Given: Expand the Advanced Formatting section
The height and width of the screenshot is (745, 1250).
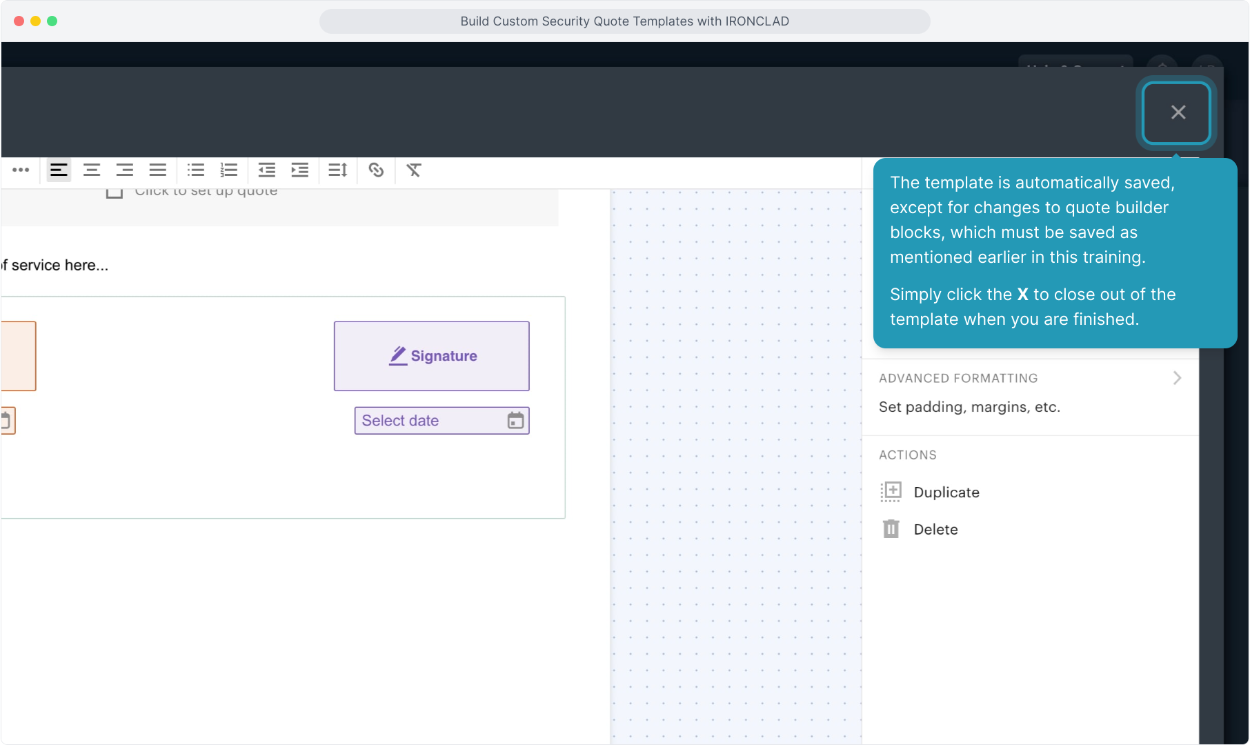Looking at the screenshot, I should click(1177, 378).
